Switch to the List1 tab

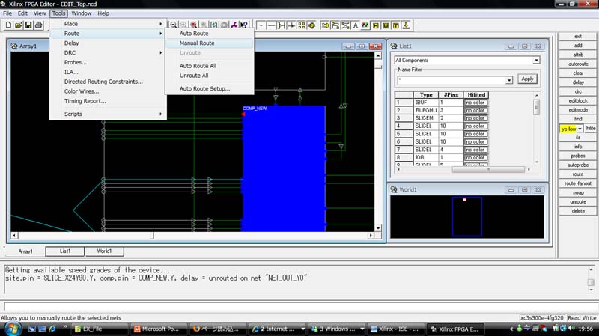coord(65,251)
